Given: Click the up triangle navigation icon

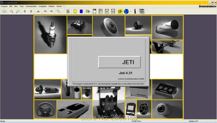Looking at the screenshot, I should [x=38, y=11].
